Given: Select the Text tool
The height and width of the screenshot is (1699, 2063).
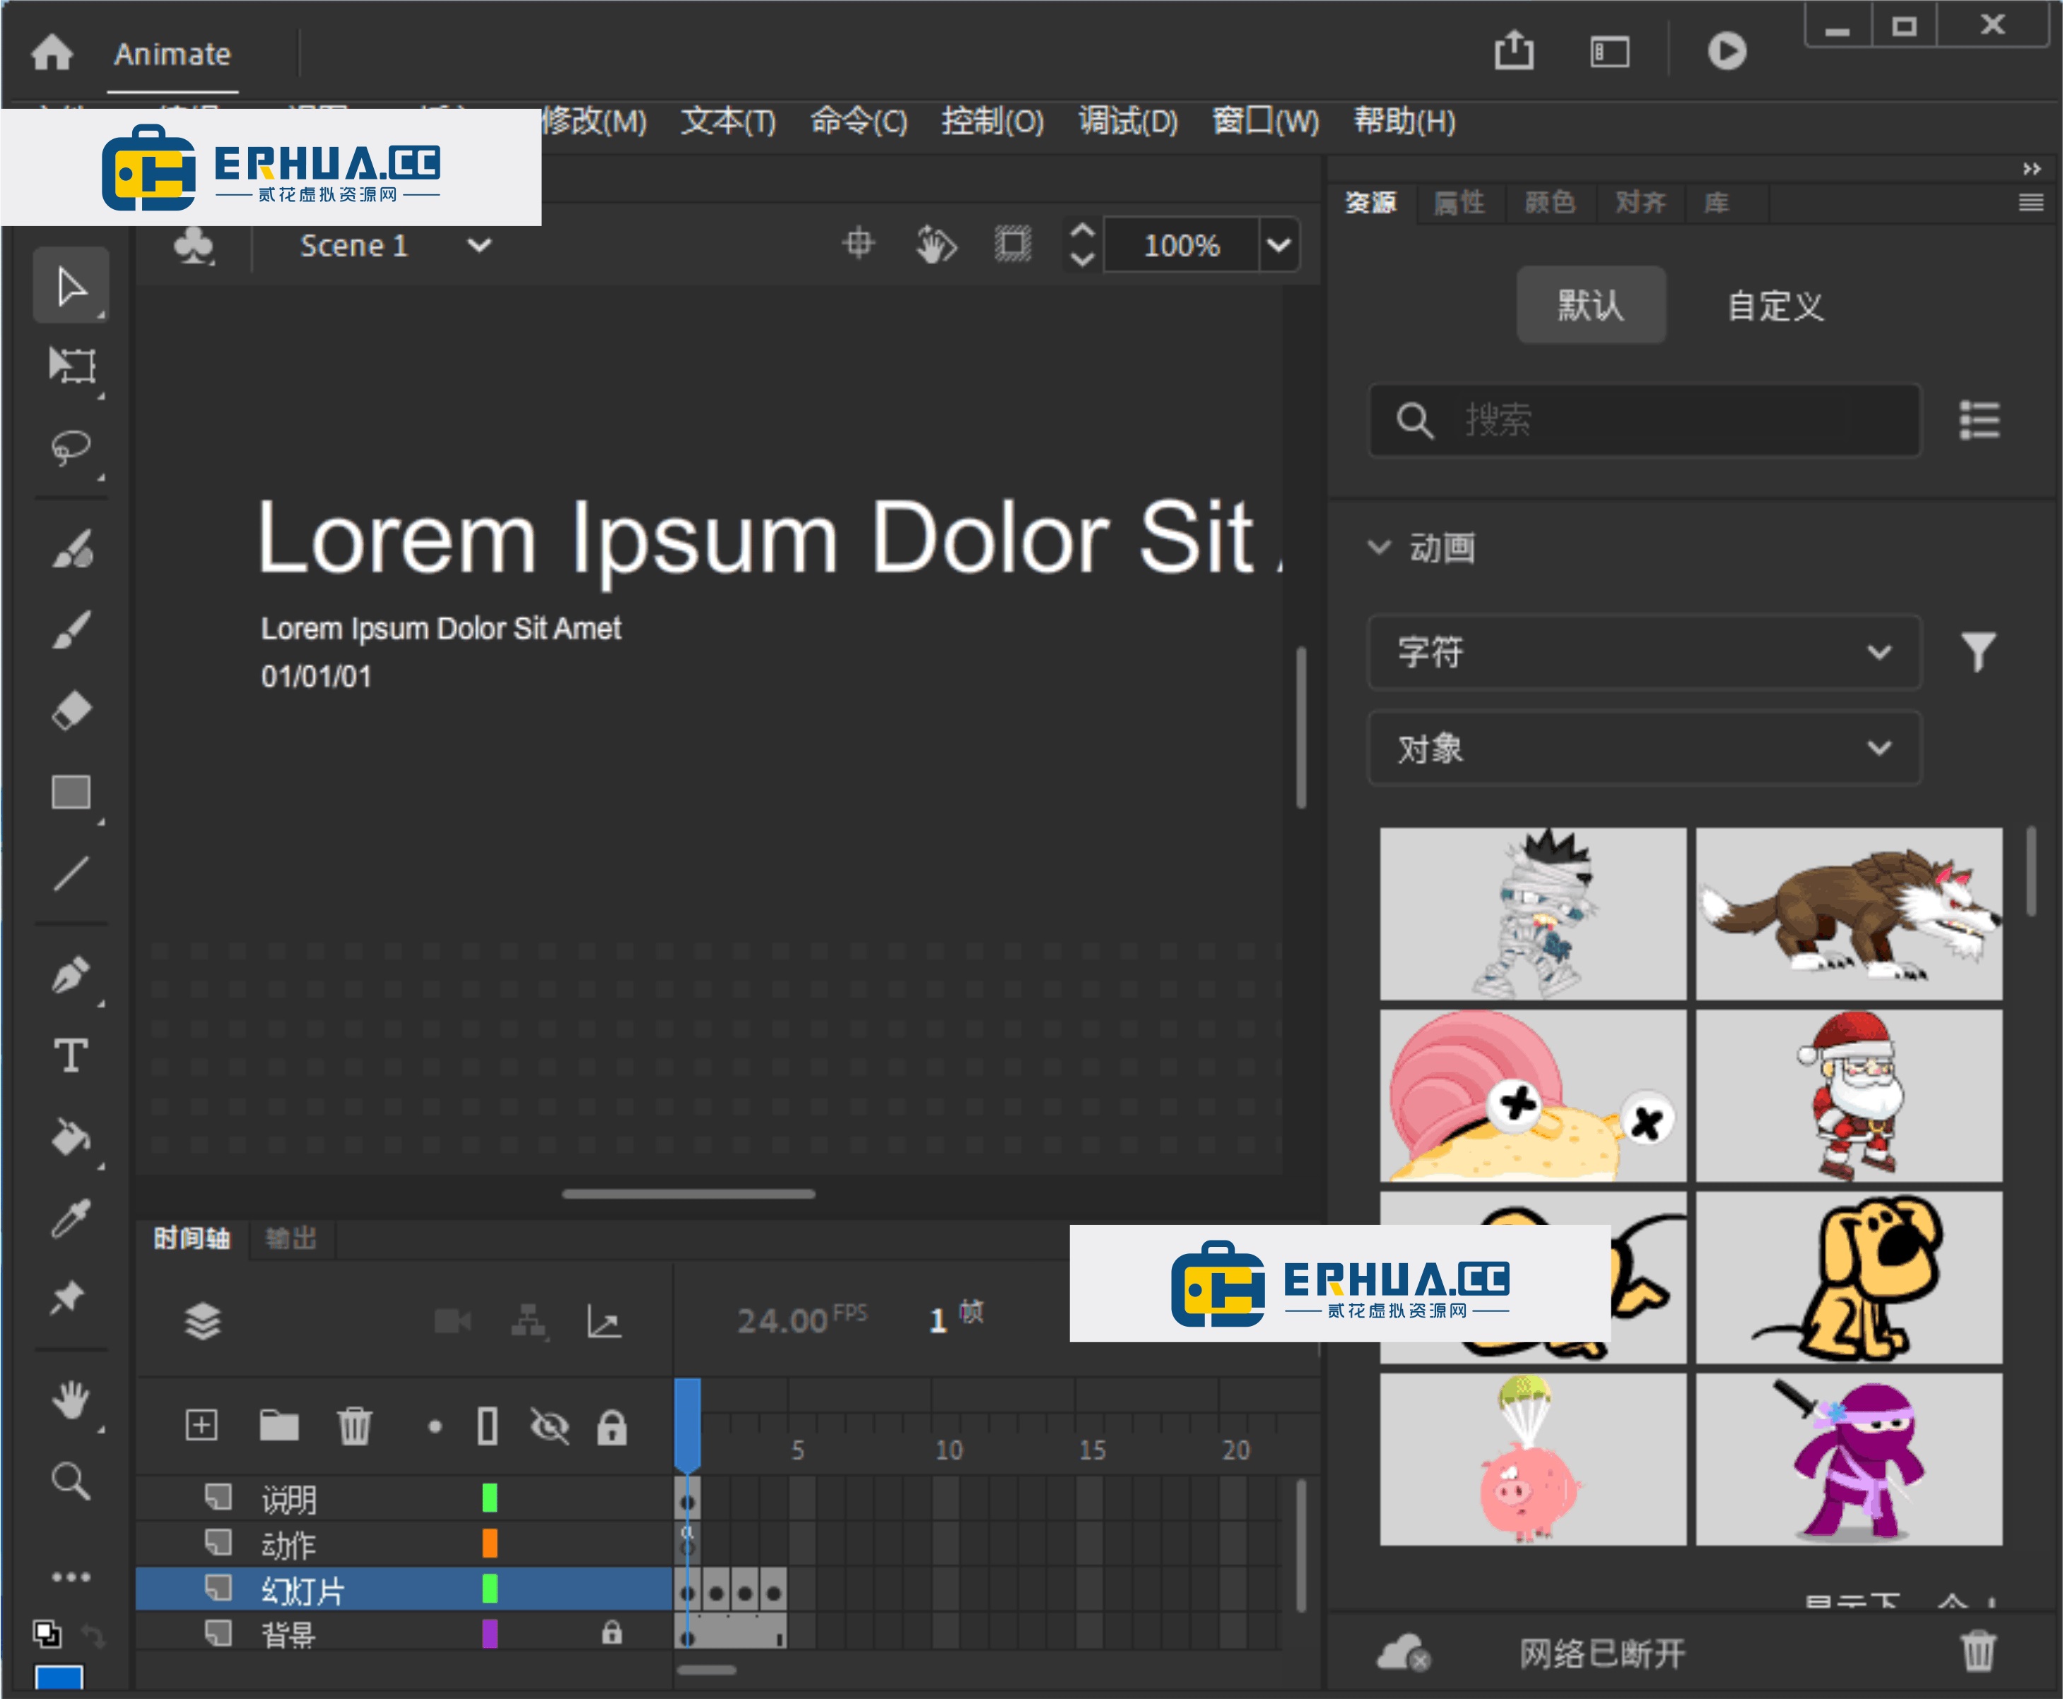Looking at the screenshot, I should [71, 1055].
